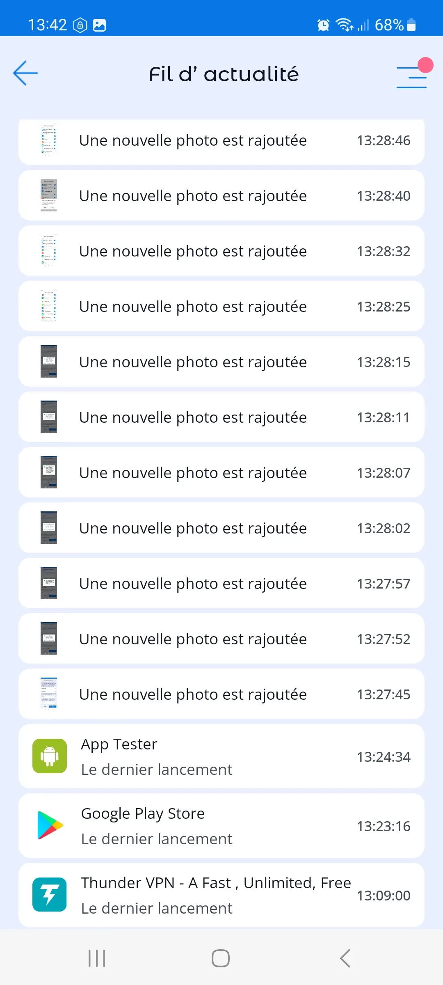The height and width of the screenshot is (985, 443).
Task: Open the Google Play Store launch entry
Action: (x=221, y=826)
